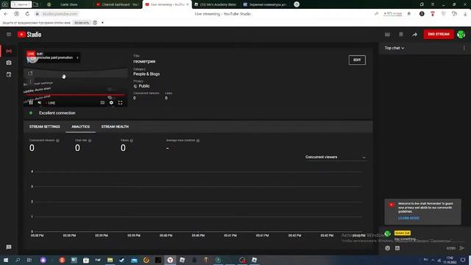
Task: Open the live chat three-dot menu
Action: 464,48
